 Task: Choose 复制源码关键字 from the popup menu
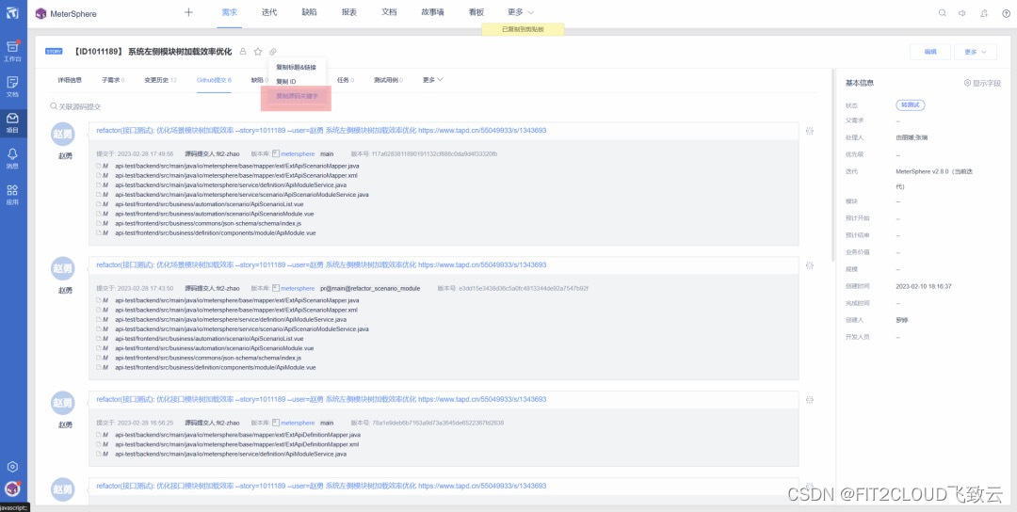(x=297, y=96)
